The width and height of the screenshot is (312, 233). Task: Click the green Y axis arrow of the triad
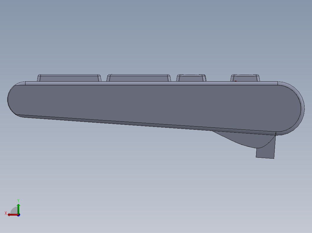pos(18,208)
